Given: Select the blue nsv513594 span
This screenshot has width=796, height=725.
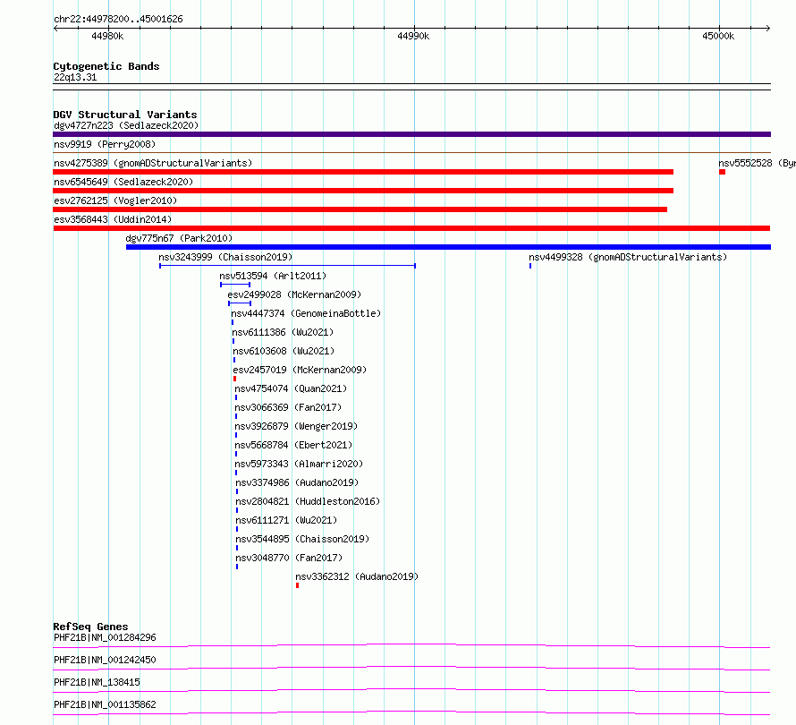Looking at the screenshot, I should point(235,285).
